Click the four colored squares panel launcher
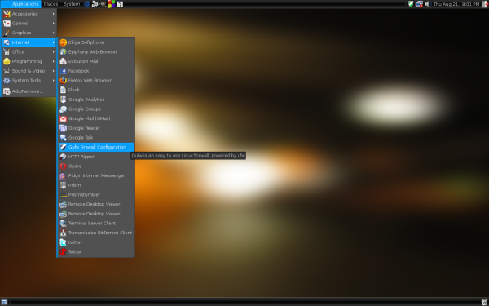 pyautogui.click(x=112, y=4)
